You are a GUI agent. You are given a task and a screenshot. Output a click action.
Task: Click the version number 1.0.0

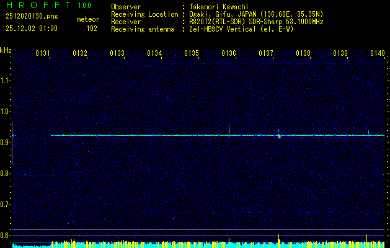tap(84, 6)
